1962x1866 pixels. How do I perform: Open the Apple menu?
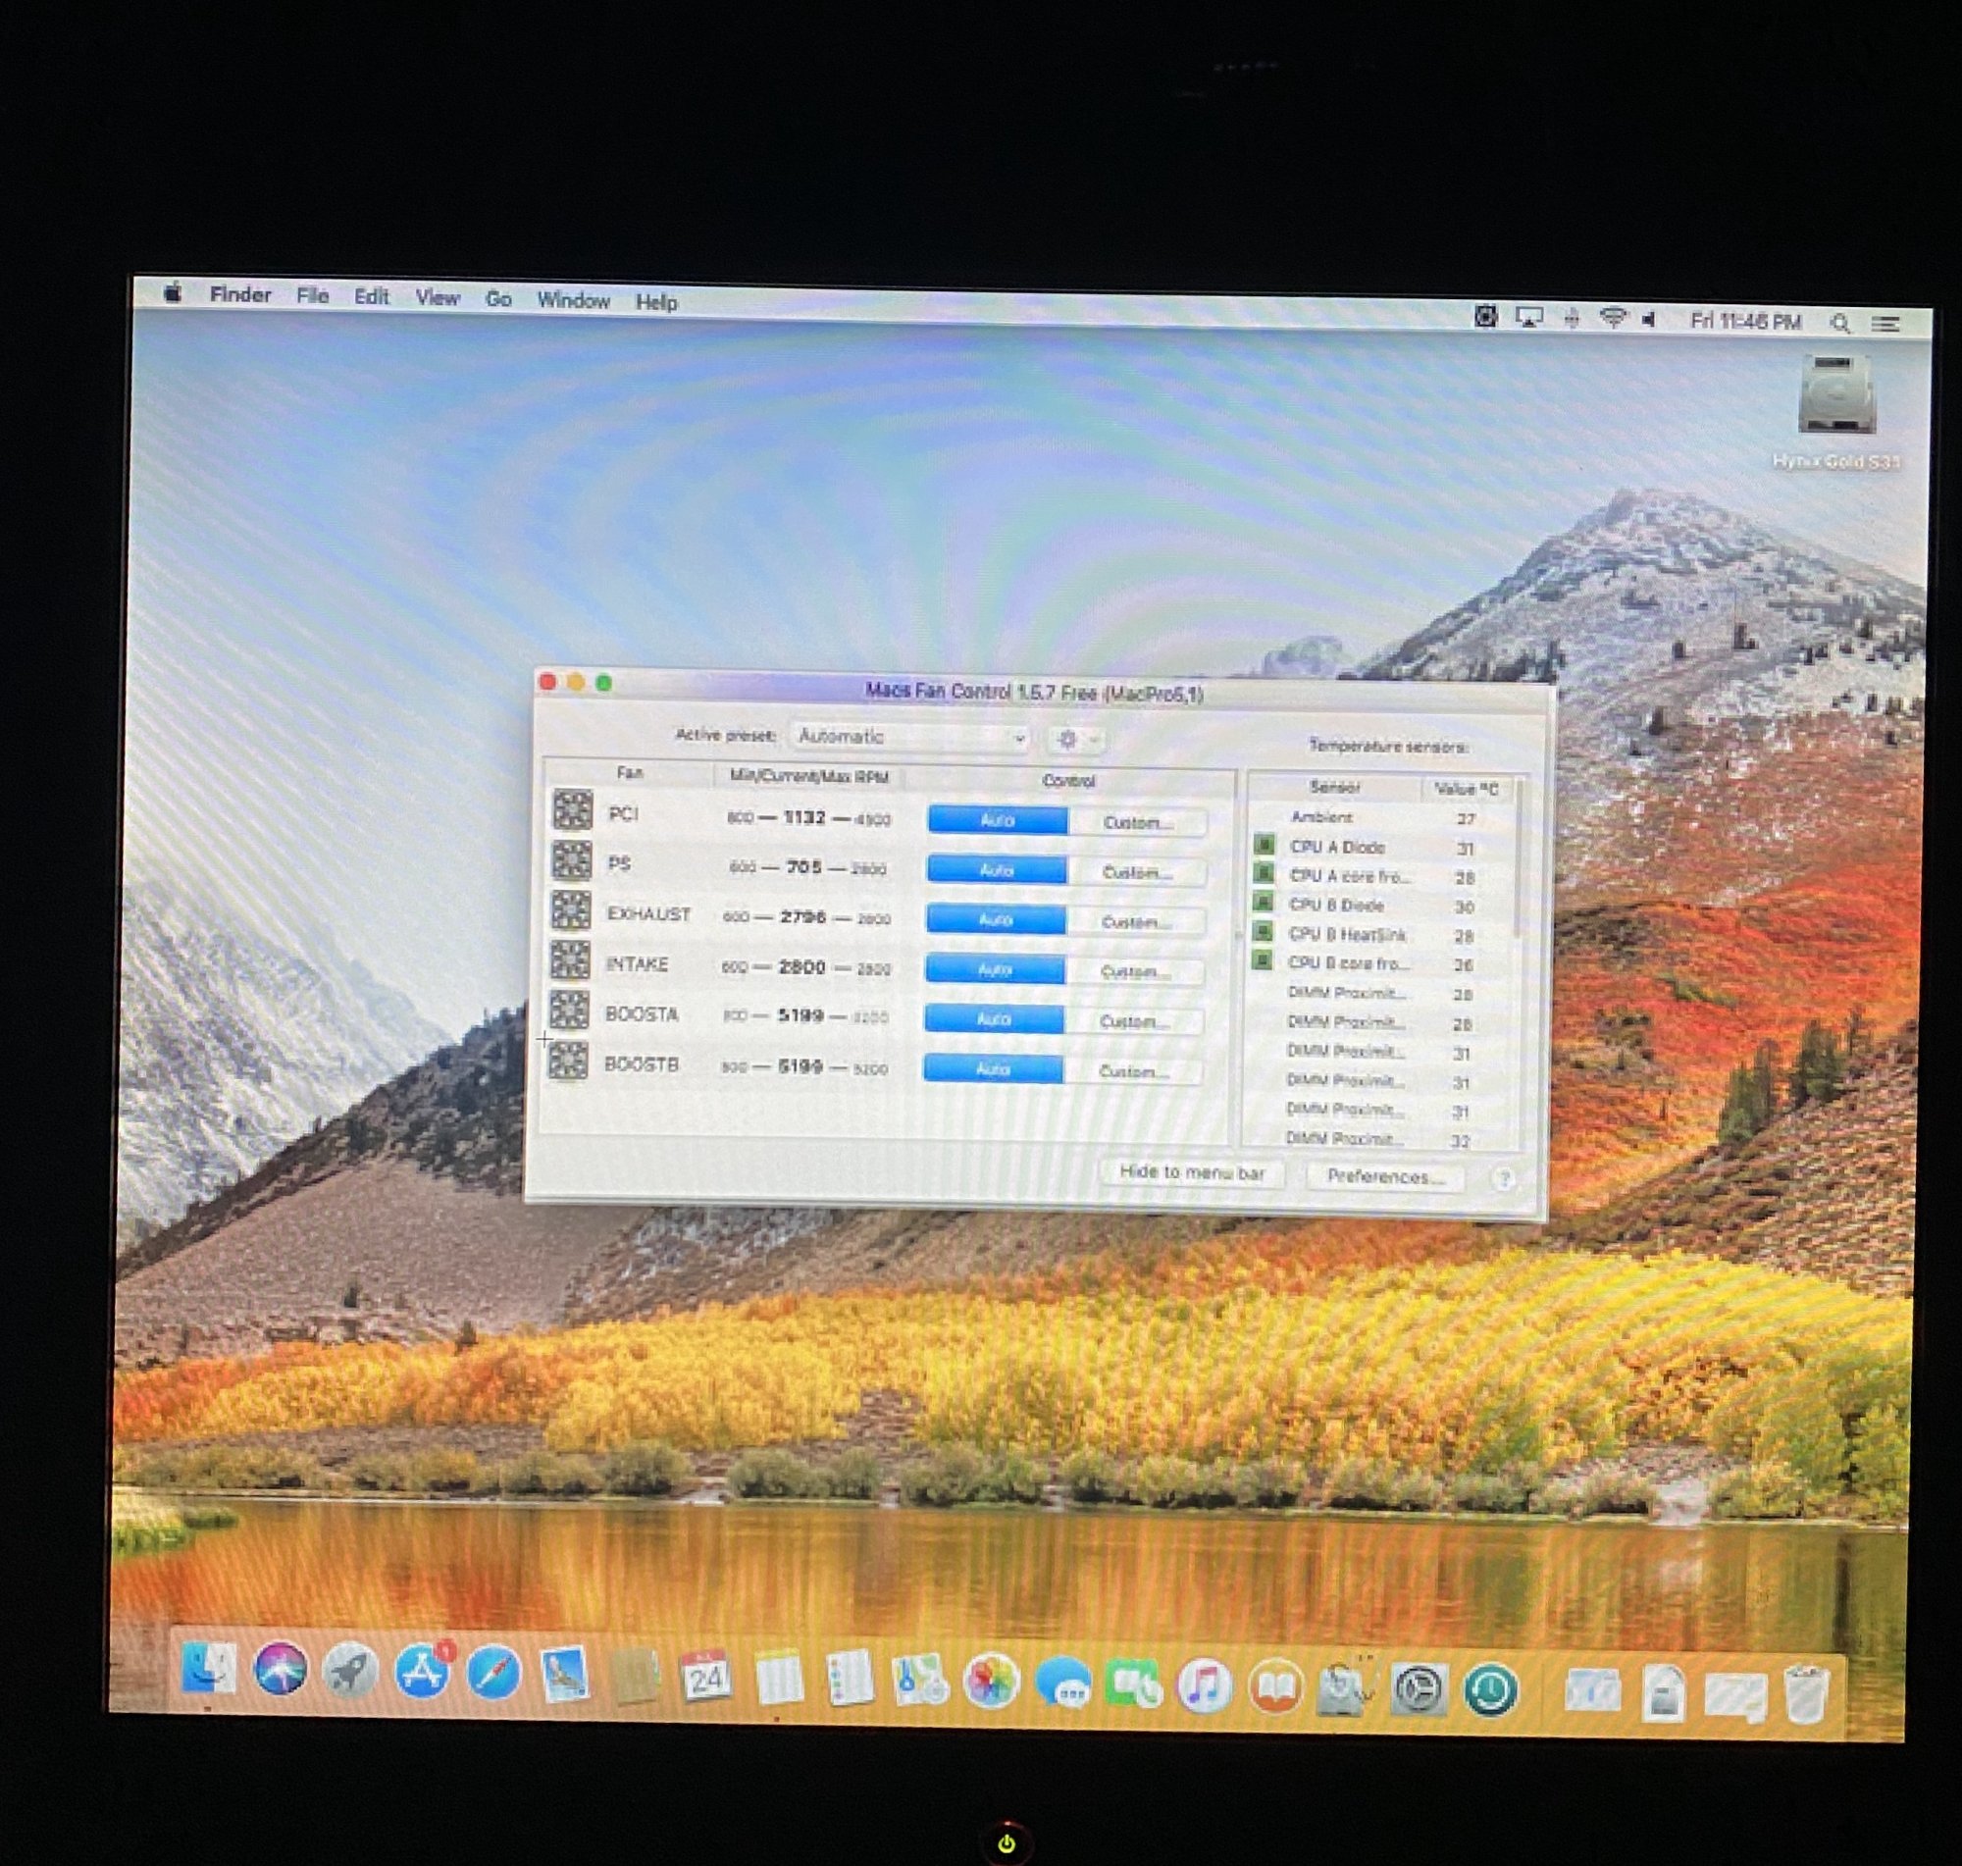pos(173,292)
